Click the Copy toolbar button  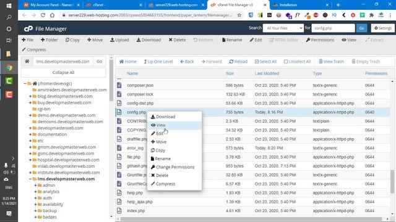click(x=72, y=39)
